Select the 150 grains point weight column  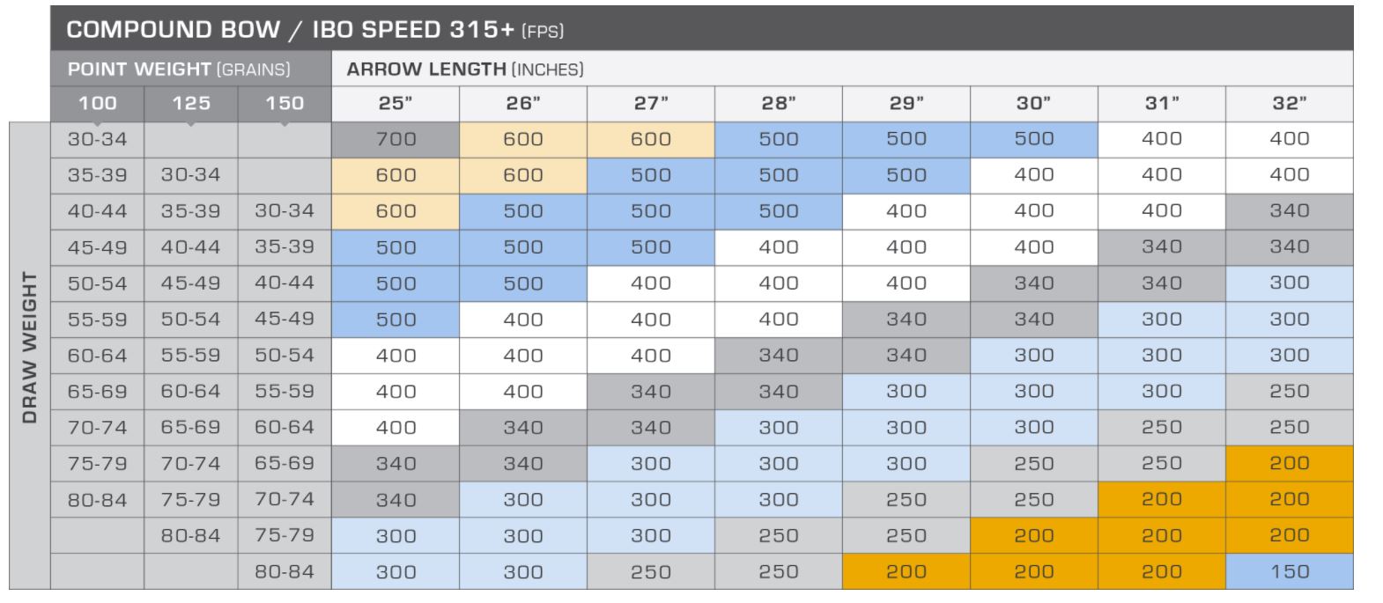click(285, 103)
